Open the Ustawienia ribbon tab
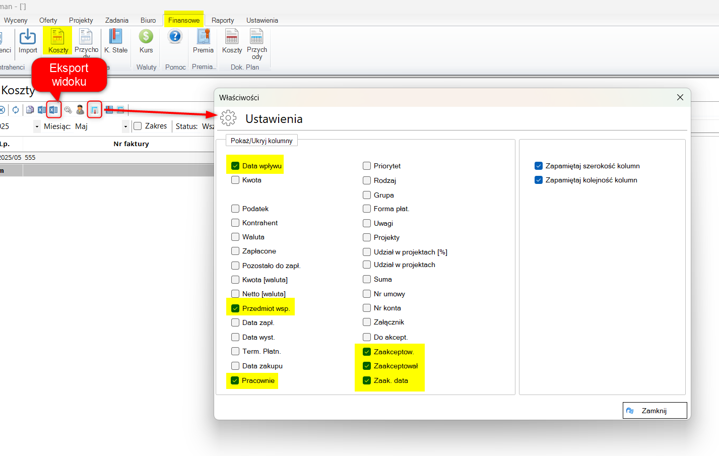 [262, 20]
